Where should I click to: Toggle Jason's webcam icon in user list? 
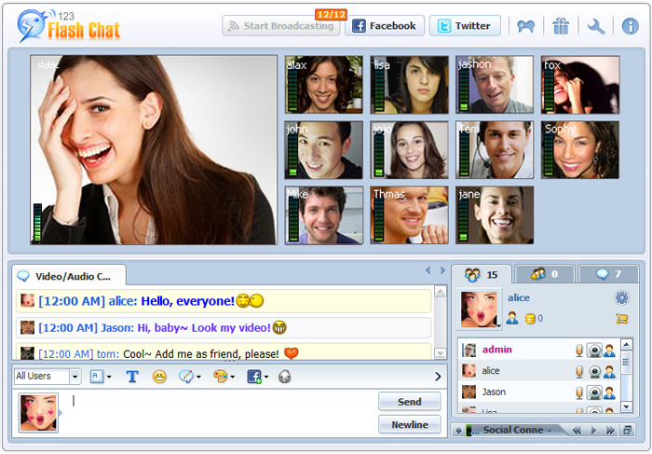[x=593, y=392]
